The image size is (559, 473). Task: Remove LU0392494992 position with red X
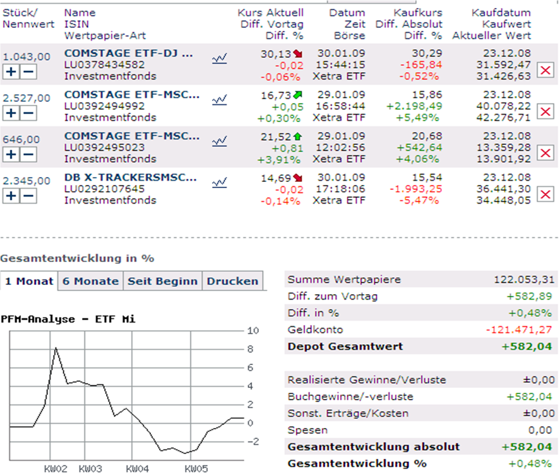pyautogui.click(x=545, y=112)
